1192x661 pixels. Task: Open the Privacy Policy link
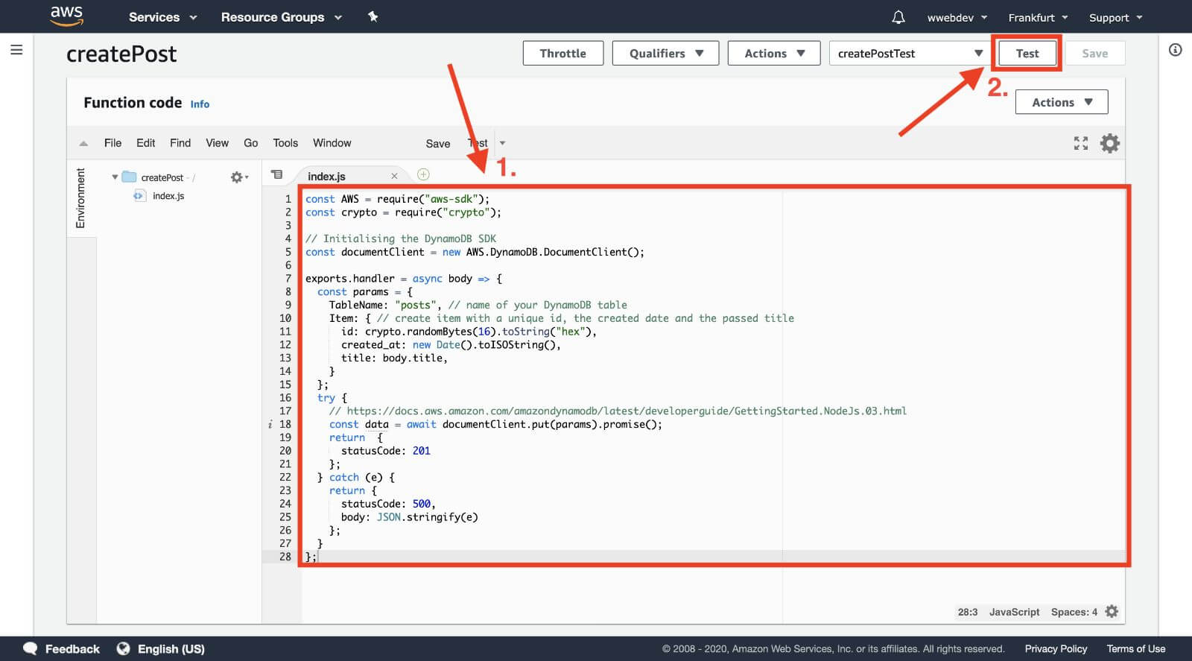coord(1056,648)
